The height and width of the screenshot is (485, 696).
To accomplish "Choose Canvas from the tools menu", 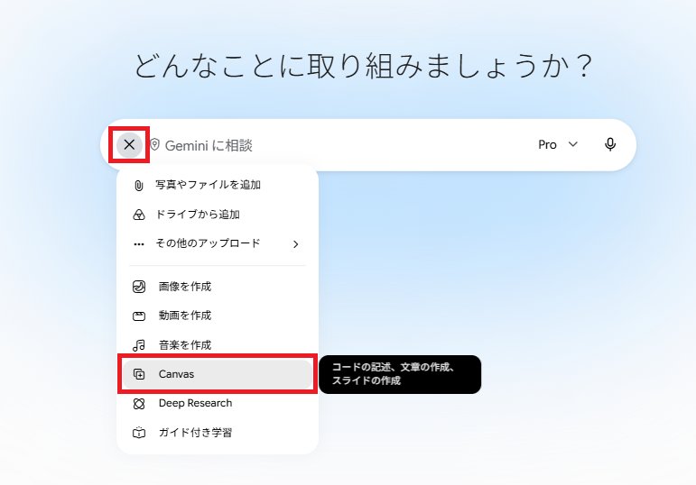I will tap(218, 374).
